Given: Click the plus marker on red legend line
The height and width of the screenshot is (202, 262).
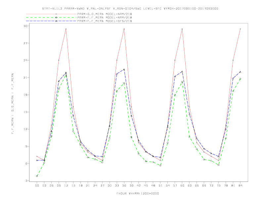Looking at the screenshot, I should pyautogui.click(x=56, y=14).
